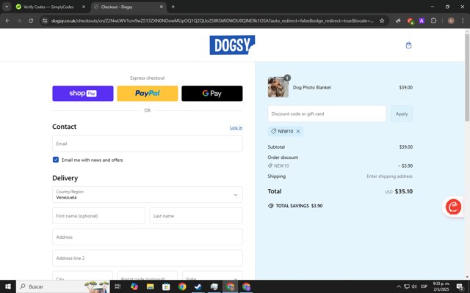470x293 pixels.
Task: Click the purple A extension icon
Action: pos(422,21)
